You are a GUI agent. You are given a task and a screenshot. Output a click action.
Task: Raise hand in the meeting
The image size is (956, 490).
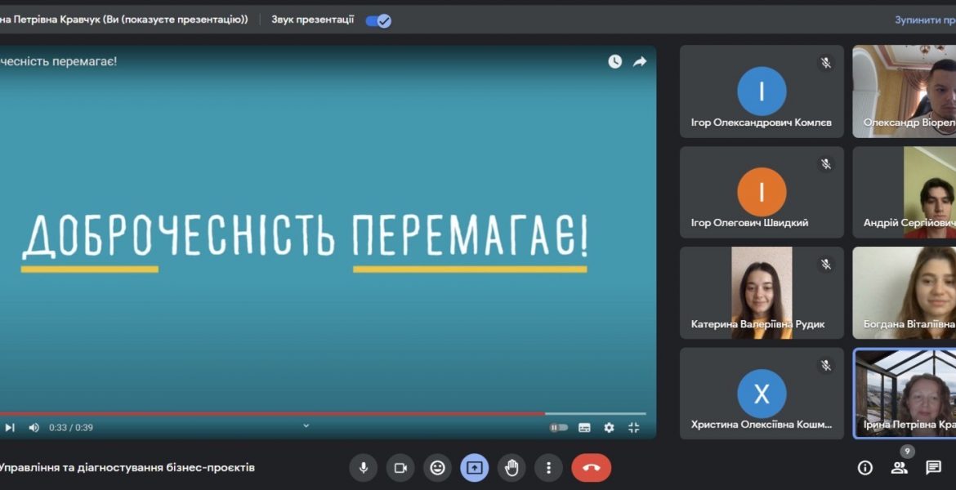[512, 468]
